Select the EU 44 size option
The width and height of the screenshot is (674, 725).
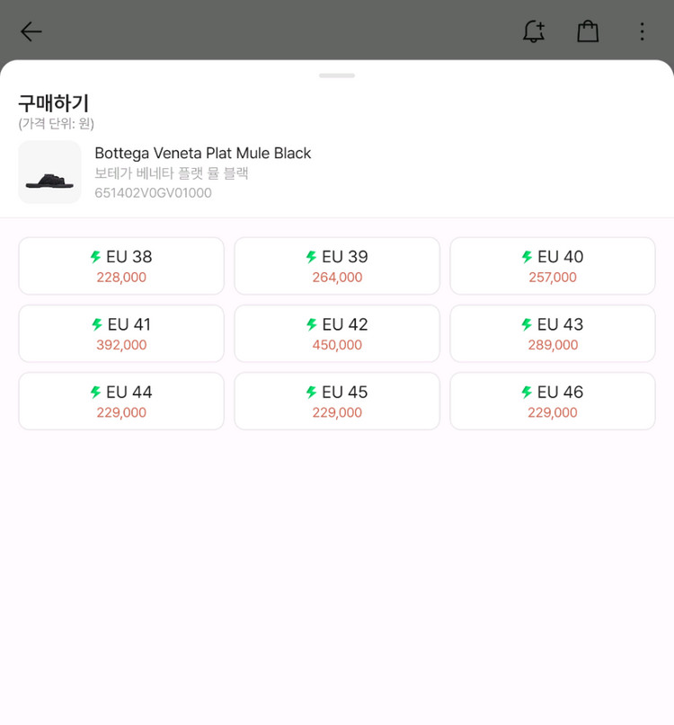pyautogui.click(x=121, y=401)
